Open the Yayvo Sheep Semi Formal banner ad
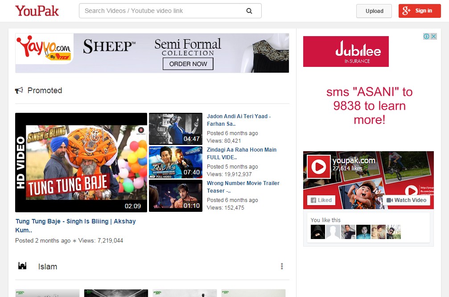Screen dimensions: 449x297 pos(152,53)
